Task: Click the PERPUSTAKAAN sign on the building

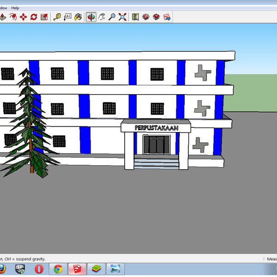Action: (x=157, y=128)
